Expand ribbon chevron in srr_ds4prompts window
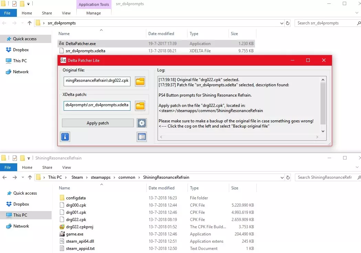This screenshot has width=361, height=253. 357,13
